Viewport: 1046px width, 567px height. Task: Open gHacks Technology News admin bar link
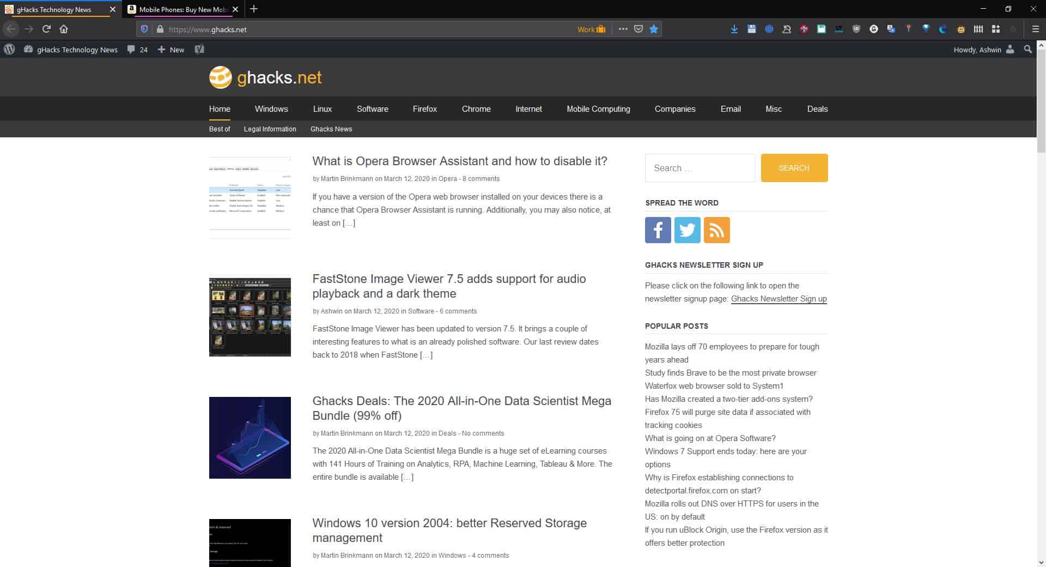pos(71,50)
